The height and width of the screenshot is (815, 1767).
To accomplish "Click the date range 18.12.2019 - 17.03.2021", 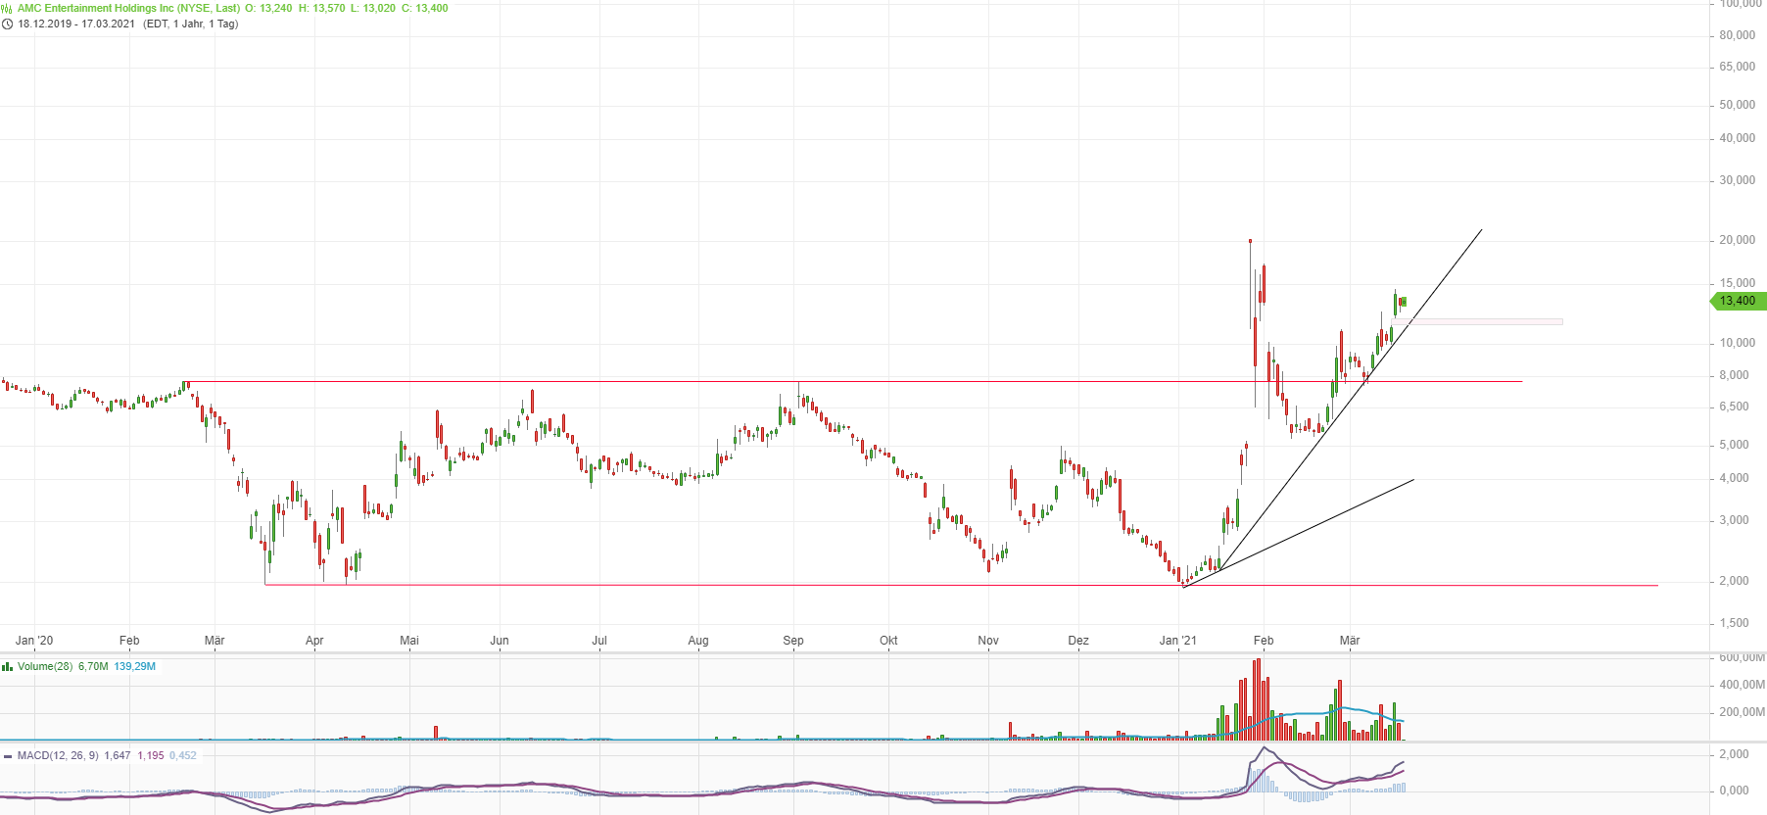I will pyautogui.click(x=76, y=24).
